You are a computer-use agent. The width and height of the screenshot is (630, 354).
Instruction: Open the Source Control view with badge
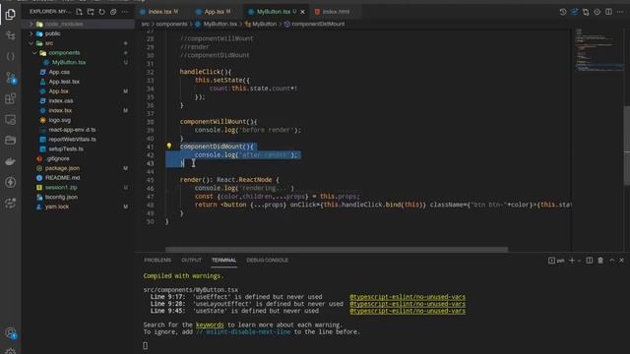[11, 78]
